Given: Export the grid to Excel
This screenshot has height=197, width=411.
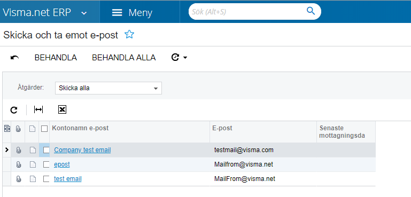Looking at the screenshot, I should pos(62,110).
